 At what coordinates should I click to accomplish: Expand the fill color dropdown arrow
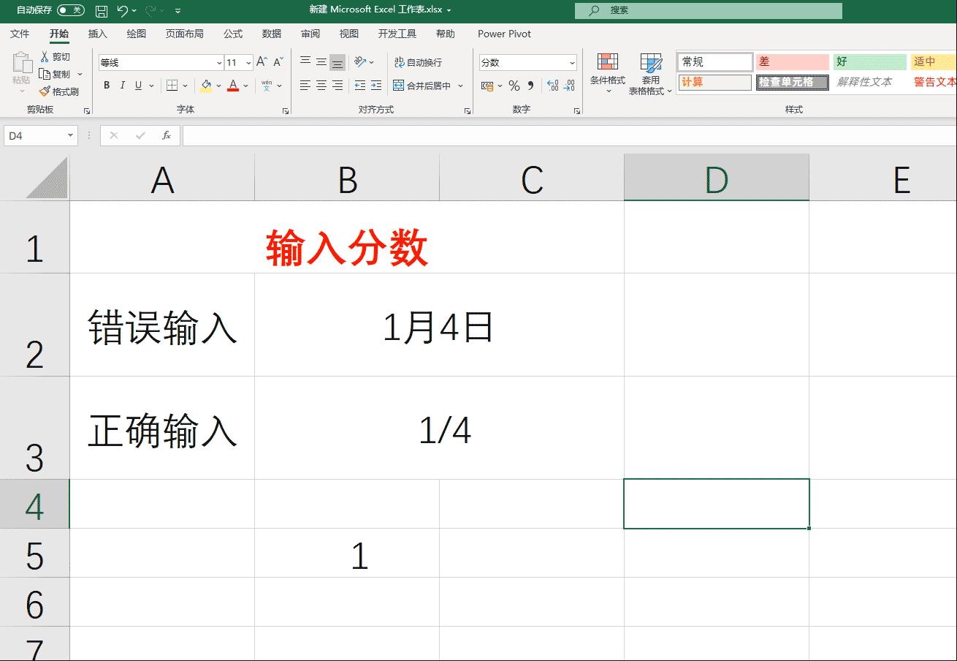[x=218, y=86]
